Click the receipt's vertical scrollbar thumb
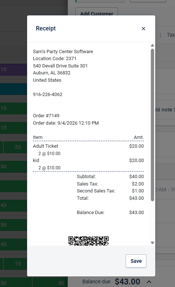175x287 pixels. click(152, 125)
